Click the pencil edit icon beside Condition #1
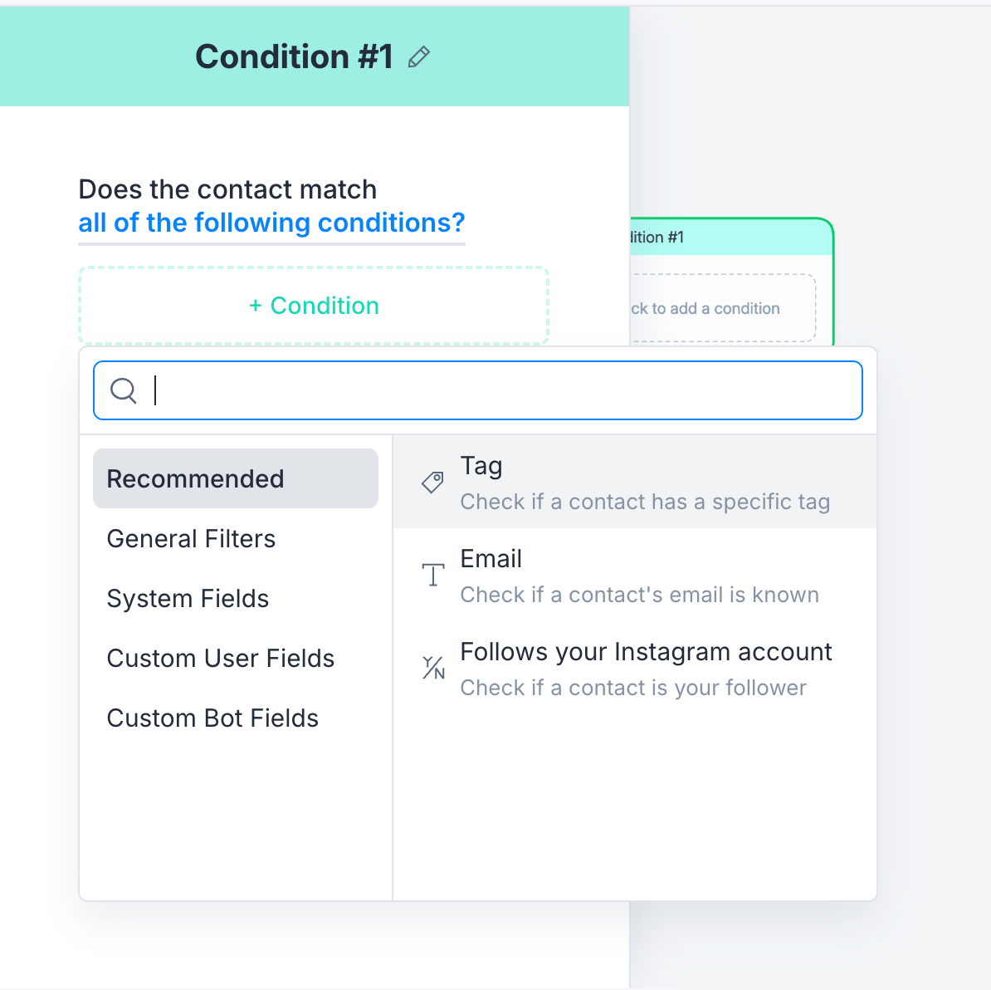This screenshot has width=991, height=990. 419,57
